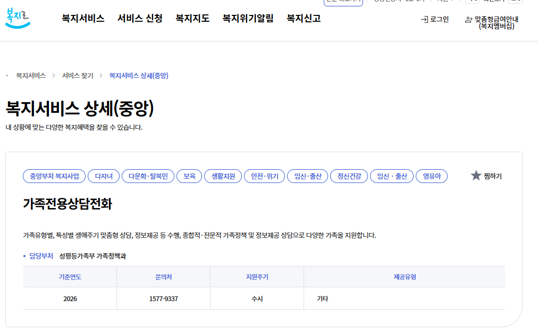Open the 복지서비스 main menu
Image resolution: width=538 pixels, height=332 pixels.
pyautogui.click(x=83, y=19)
